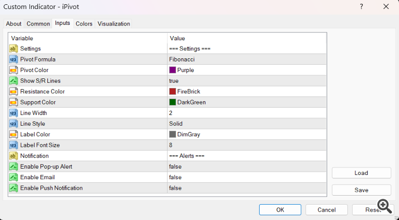Click the Notification string type icon
The width and height of the screenshot is (399, 220).
tap(14, 156)
